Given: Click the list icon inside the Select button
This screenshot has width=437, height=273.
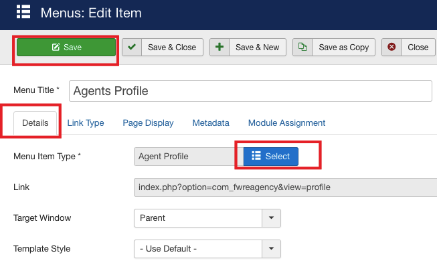Looking at the screenshot, I should point(256,157).
